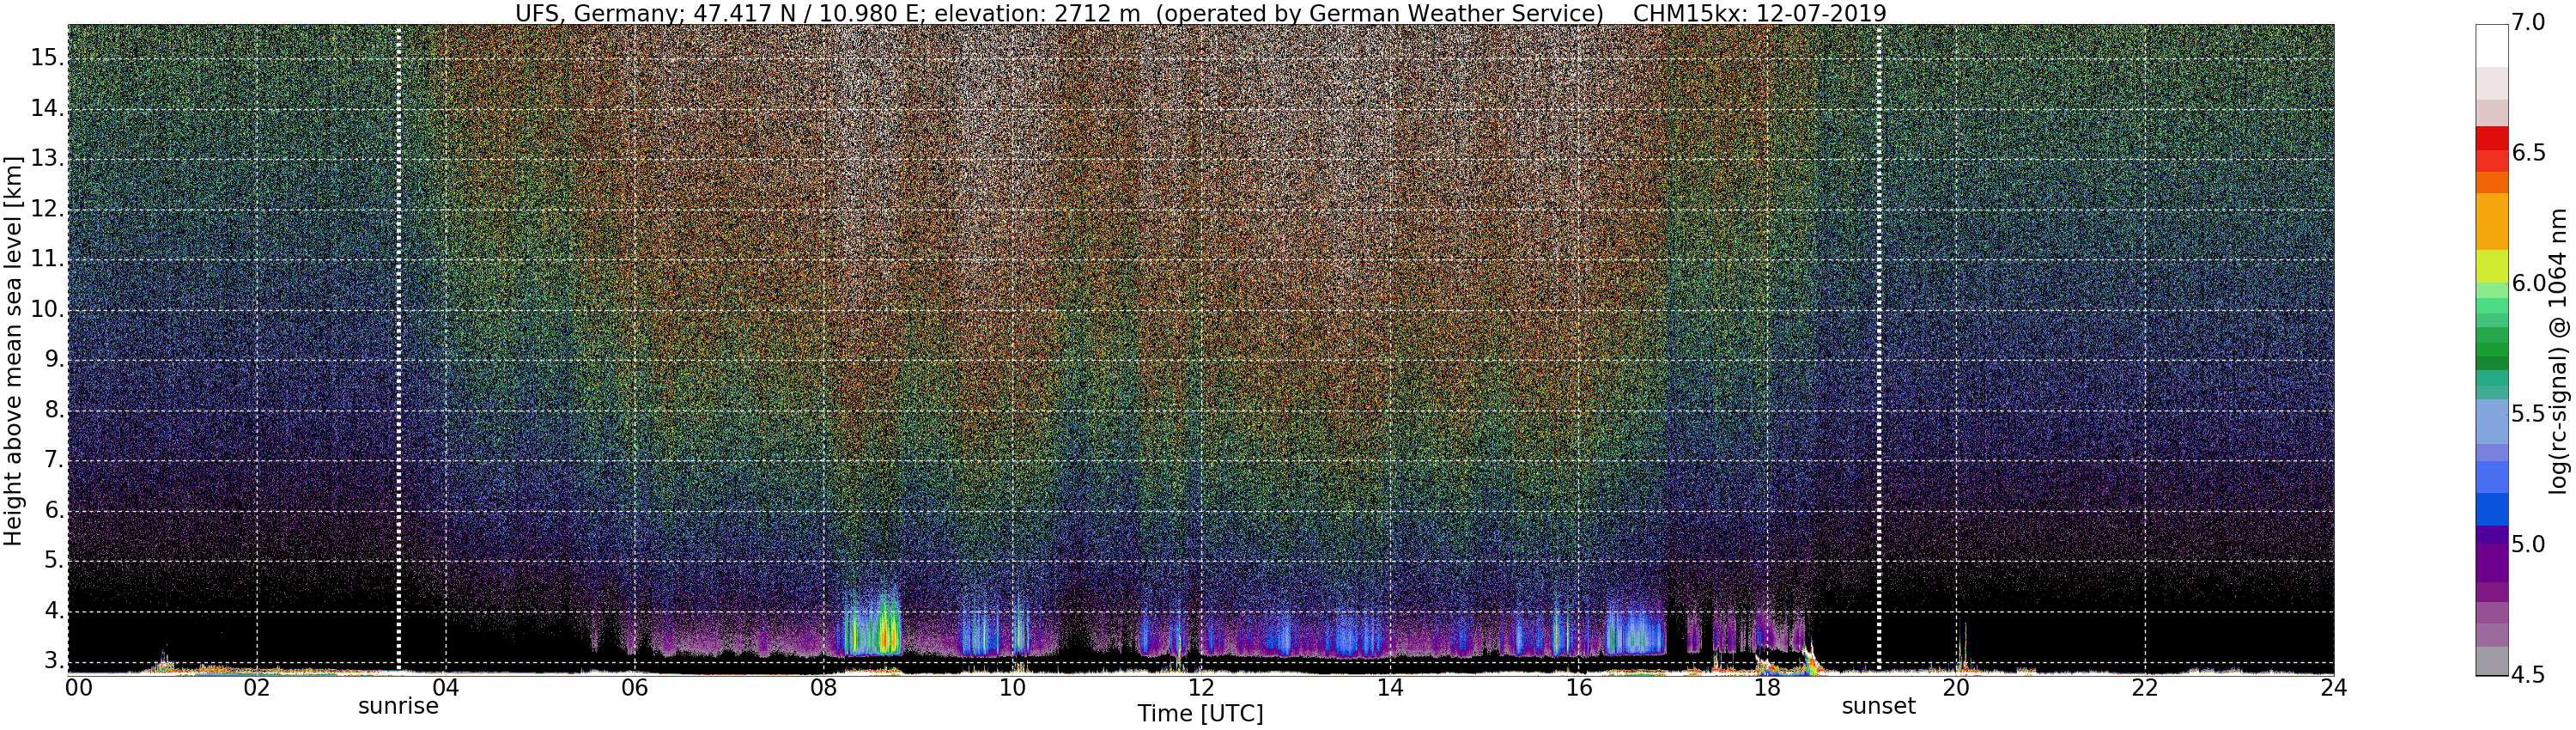The image size is (2576, 730).
Task: Click the '20' time tick label
Action: 1956,688
